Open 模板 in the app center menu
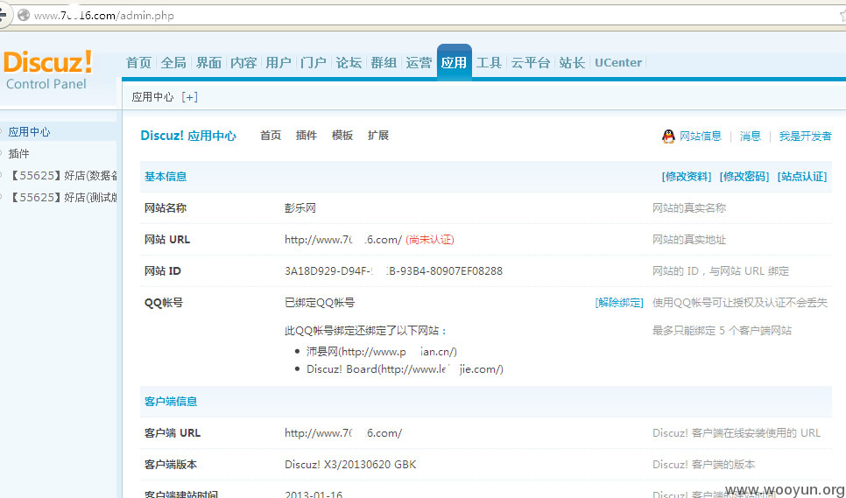This screenshot has width=846, height=498. click(342, 136)
